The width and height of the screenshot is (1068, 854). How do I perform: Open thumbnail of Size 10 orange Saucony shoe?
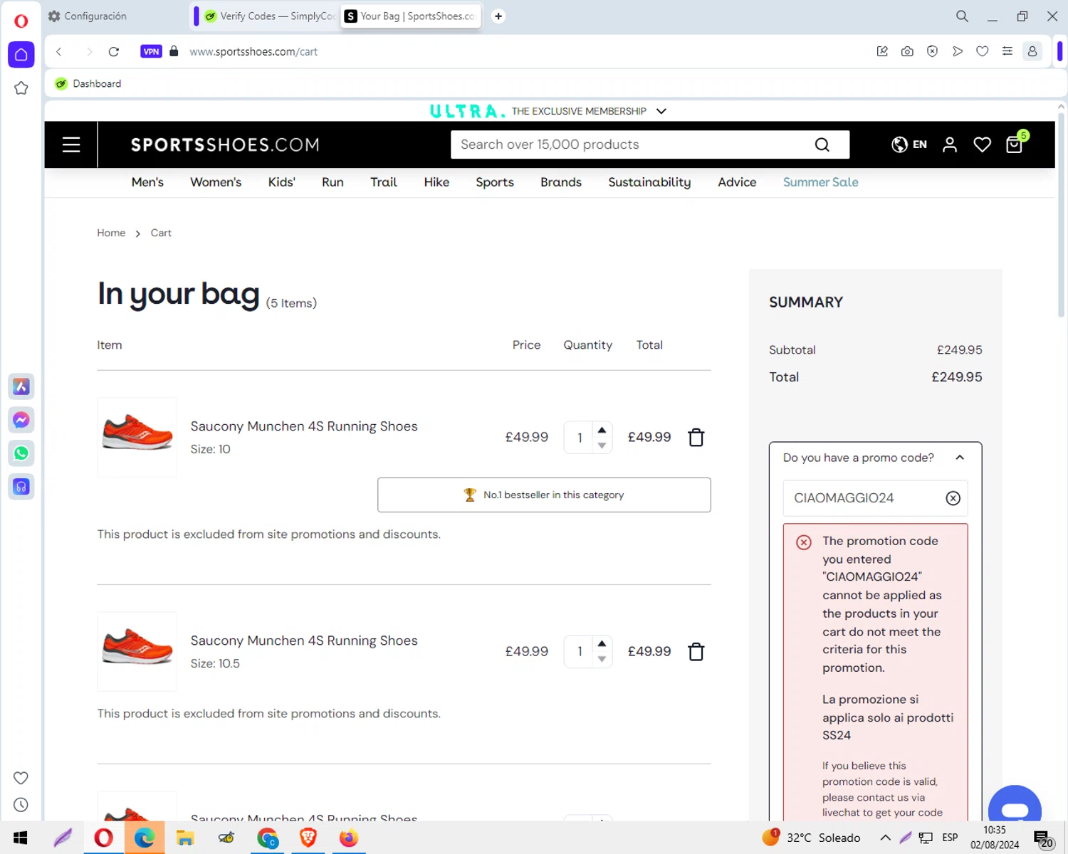[x=137, y=437]
